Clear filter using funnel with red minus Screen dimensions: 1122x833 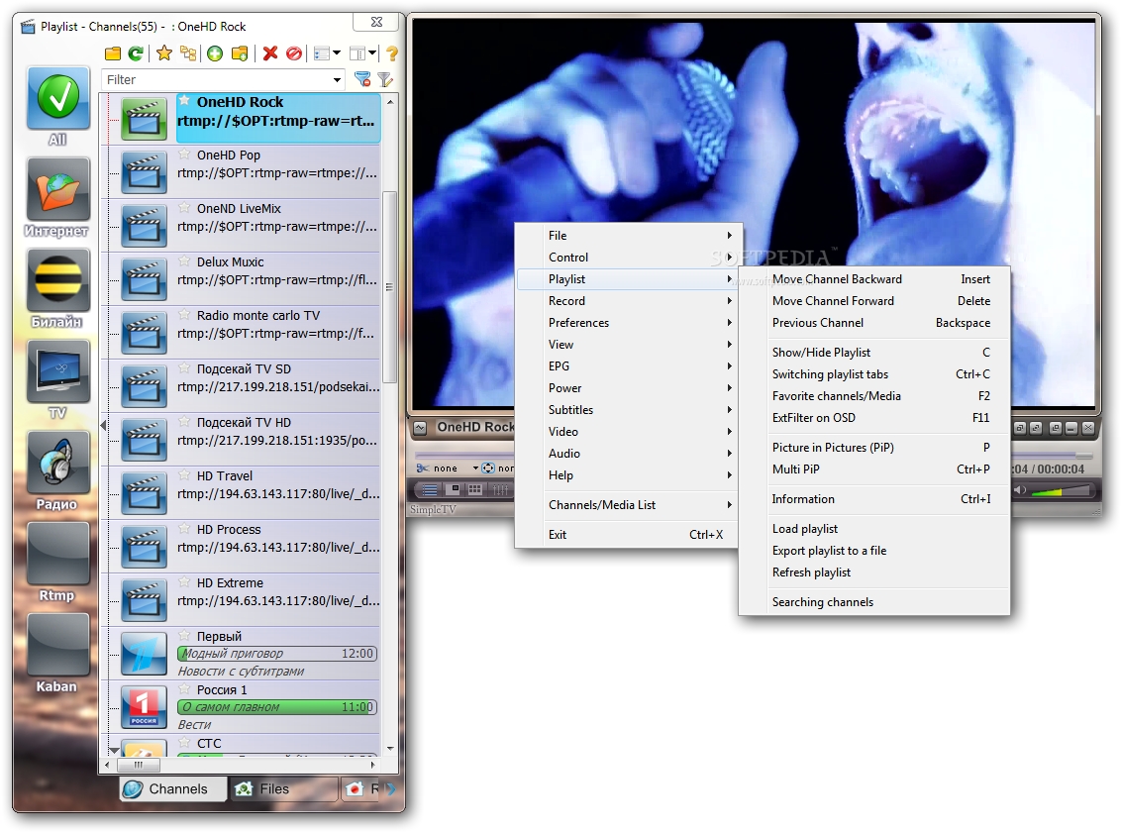point(362,79)
